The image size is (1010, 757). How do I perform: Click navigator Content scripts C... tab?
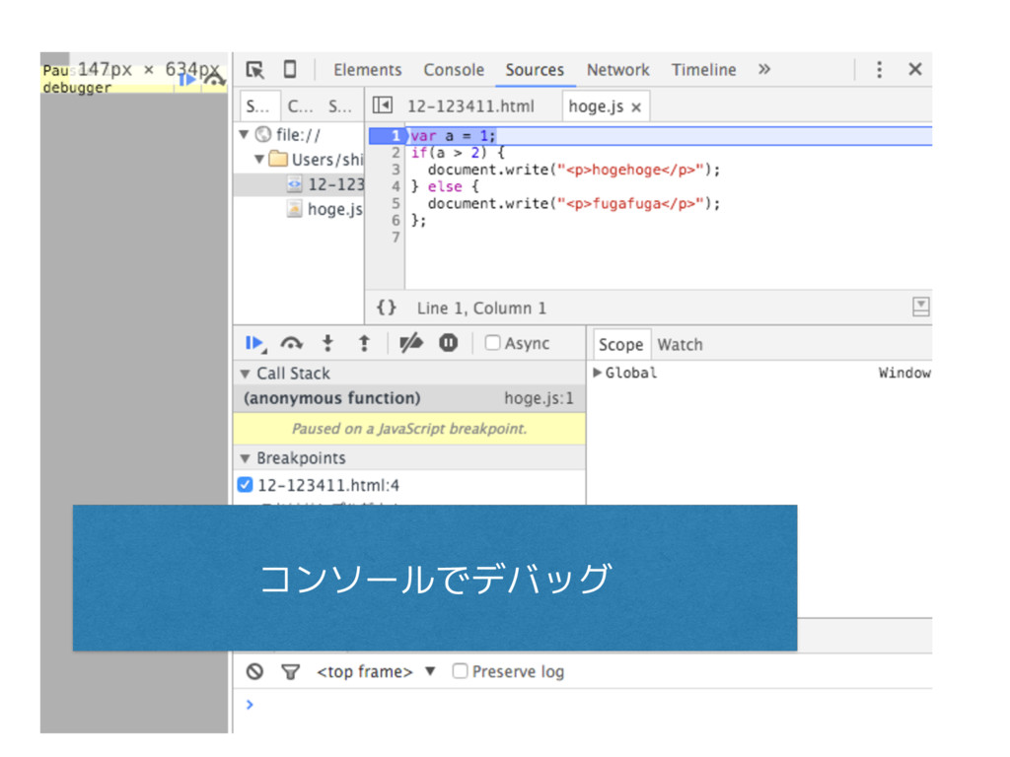coord(300,106)
